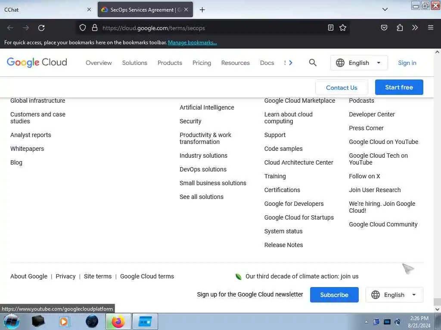Open the Docs nav item

[267, 63]
